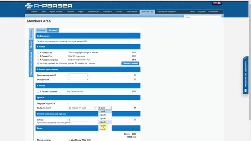251x141 pixels.
Task: Open the Members Area nav tab
Action: pyautogui.click(x=147, y=12)
